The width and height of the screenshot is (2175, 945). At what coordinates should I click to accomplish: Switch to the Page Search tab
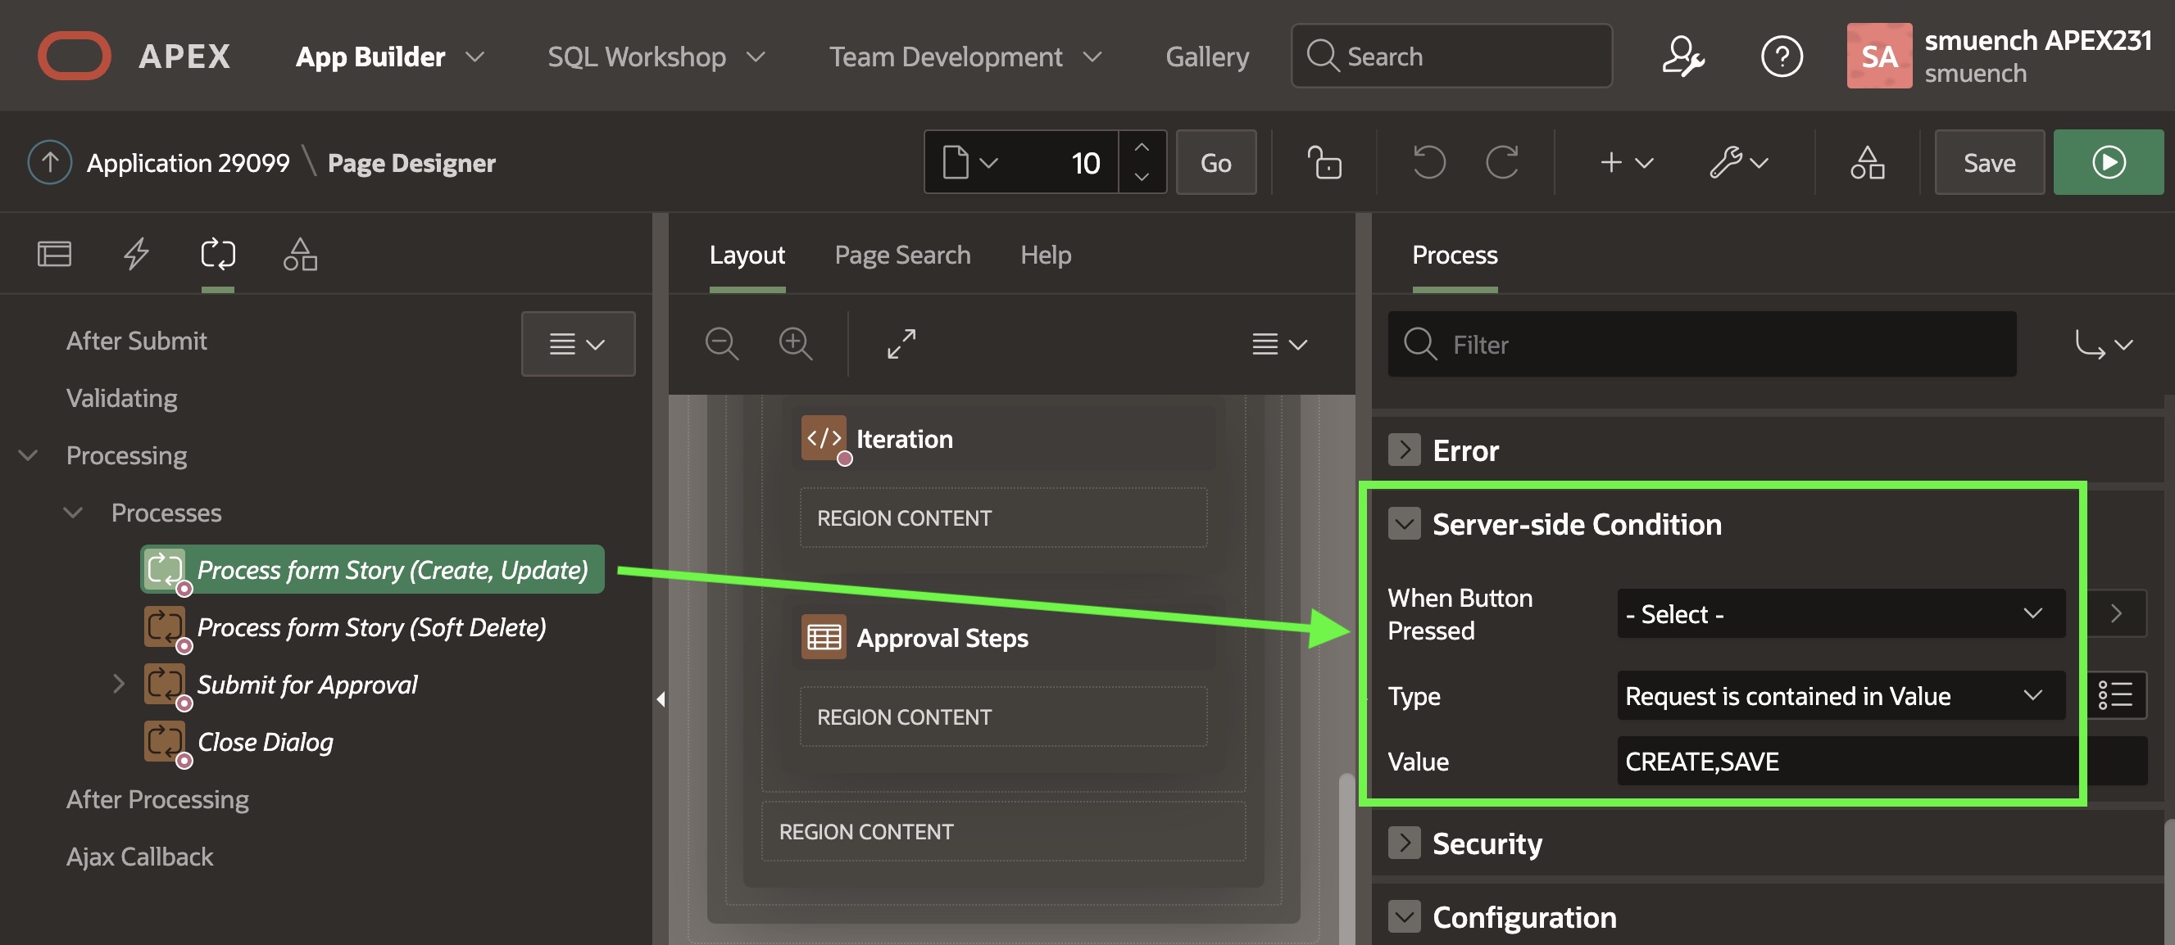tap(901, 255)
